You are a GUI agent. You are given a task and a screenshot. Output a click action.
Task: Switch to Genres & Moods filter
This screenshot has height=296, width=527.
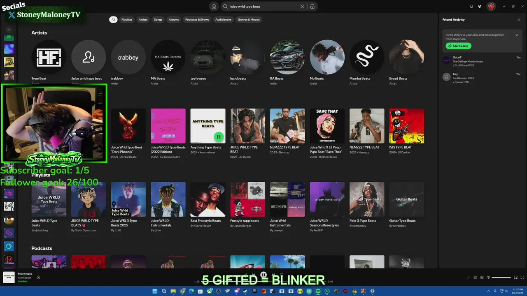[249, 20]
